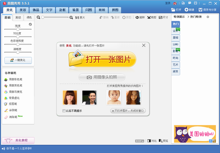Click the 新建 plus icon
This screenshot has width=220, height=153.
(187, 10)
